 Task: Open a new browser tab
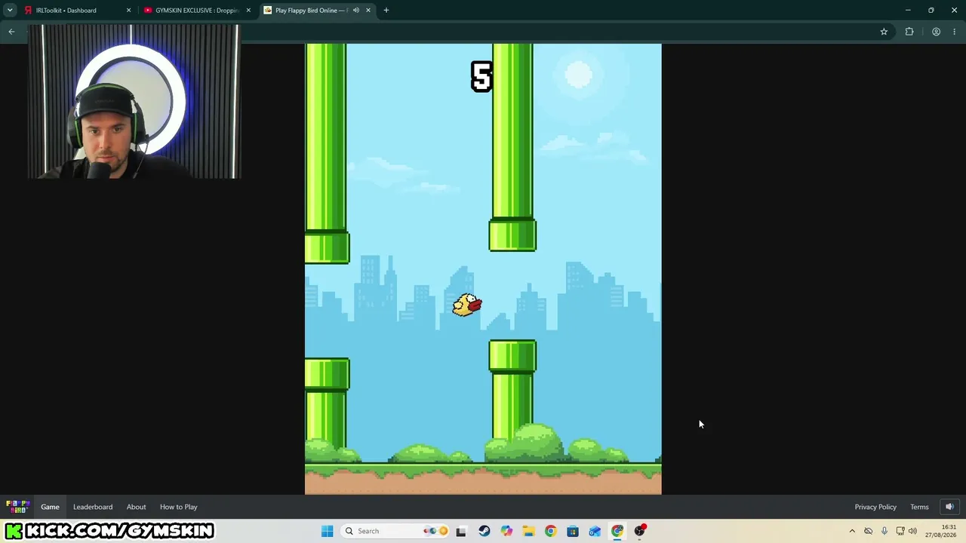(x=386, y=11)
